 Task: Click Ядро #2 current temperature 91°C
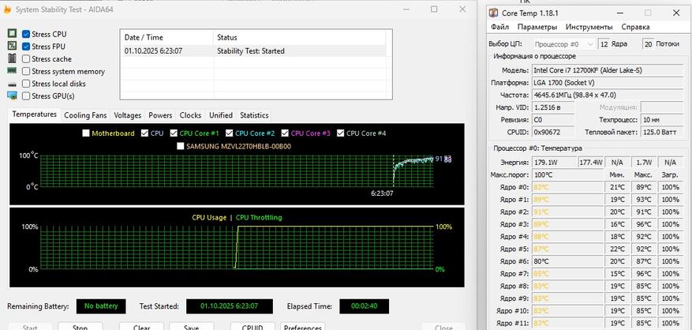pyautogui.click(x=567, y=212)
